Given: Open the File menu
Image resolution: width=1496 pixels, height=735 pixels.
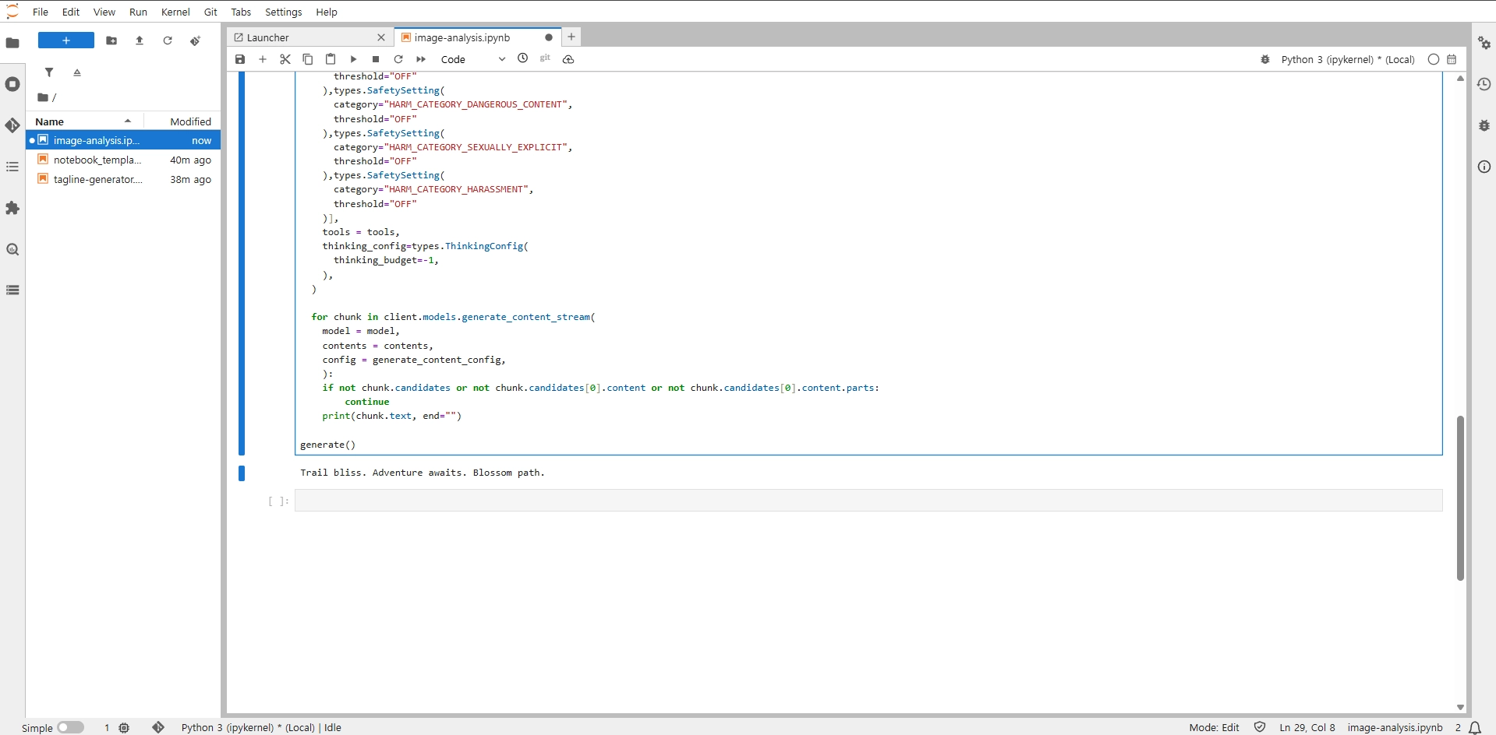Looking at the screenshot, I should click(41, 12).
